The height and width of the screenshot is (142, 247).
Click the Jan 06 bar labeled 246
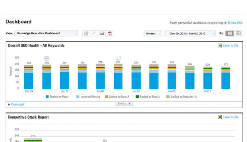pyautogui.click(x=100, y=77)
